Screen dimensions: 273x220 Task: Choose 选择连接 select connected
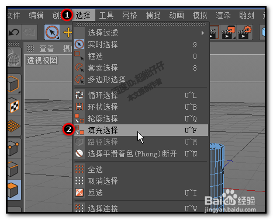(x=141, y=208)
